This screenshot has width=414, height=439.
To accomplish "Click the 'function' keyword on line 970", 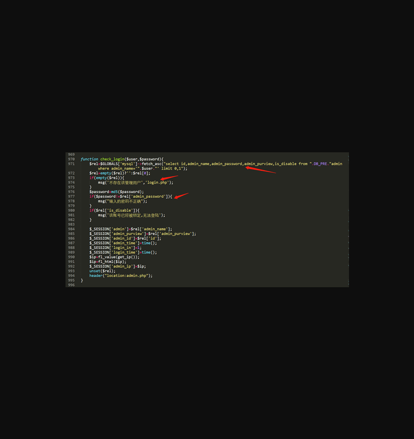I will click(x=89, y=159).
